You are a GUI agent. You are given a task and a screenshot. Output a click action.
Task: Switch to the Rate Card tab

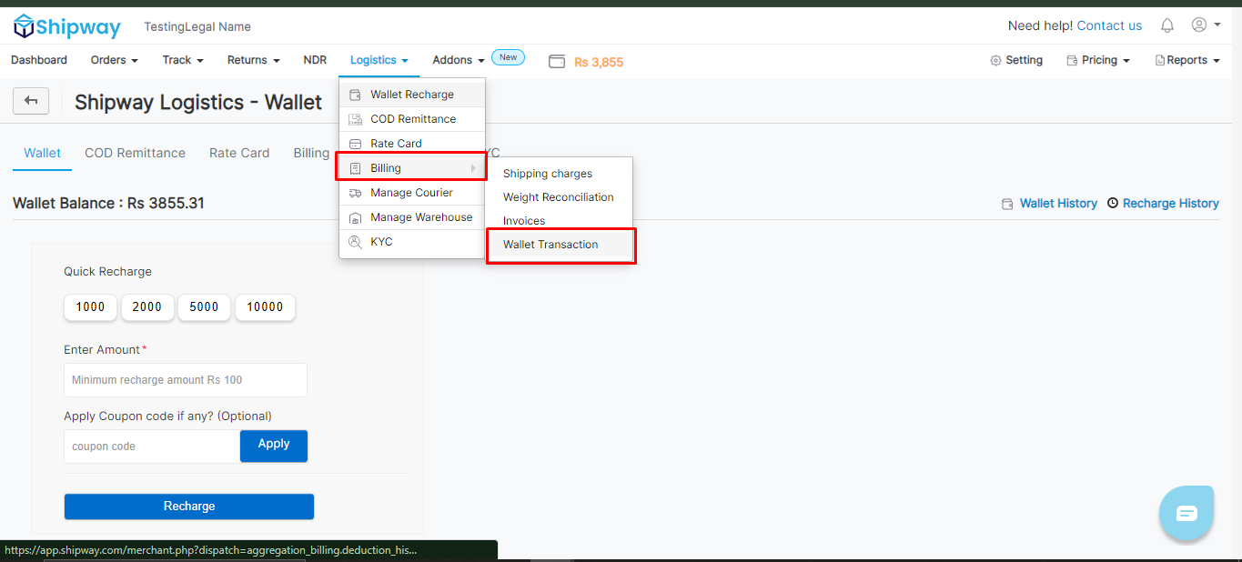tap(239, 153)
